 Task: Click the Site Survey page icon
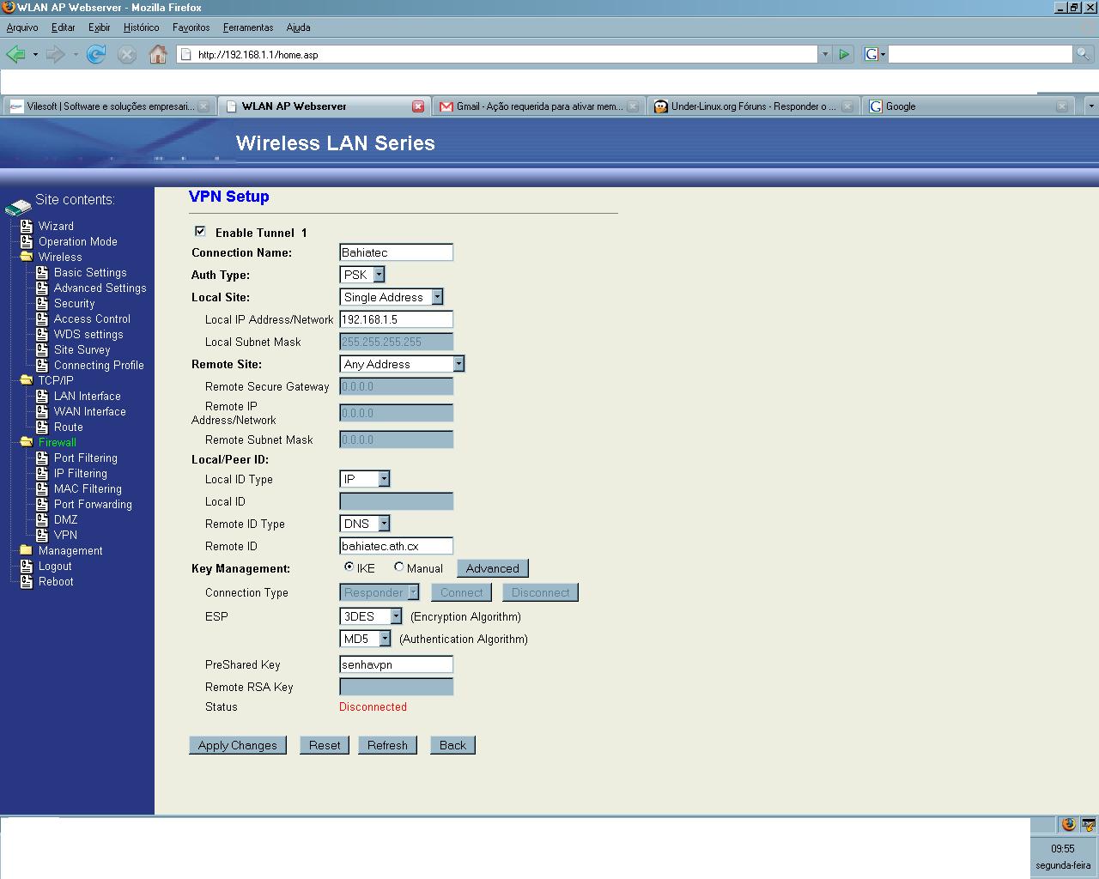click(x=42, y=349)
